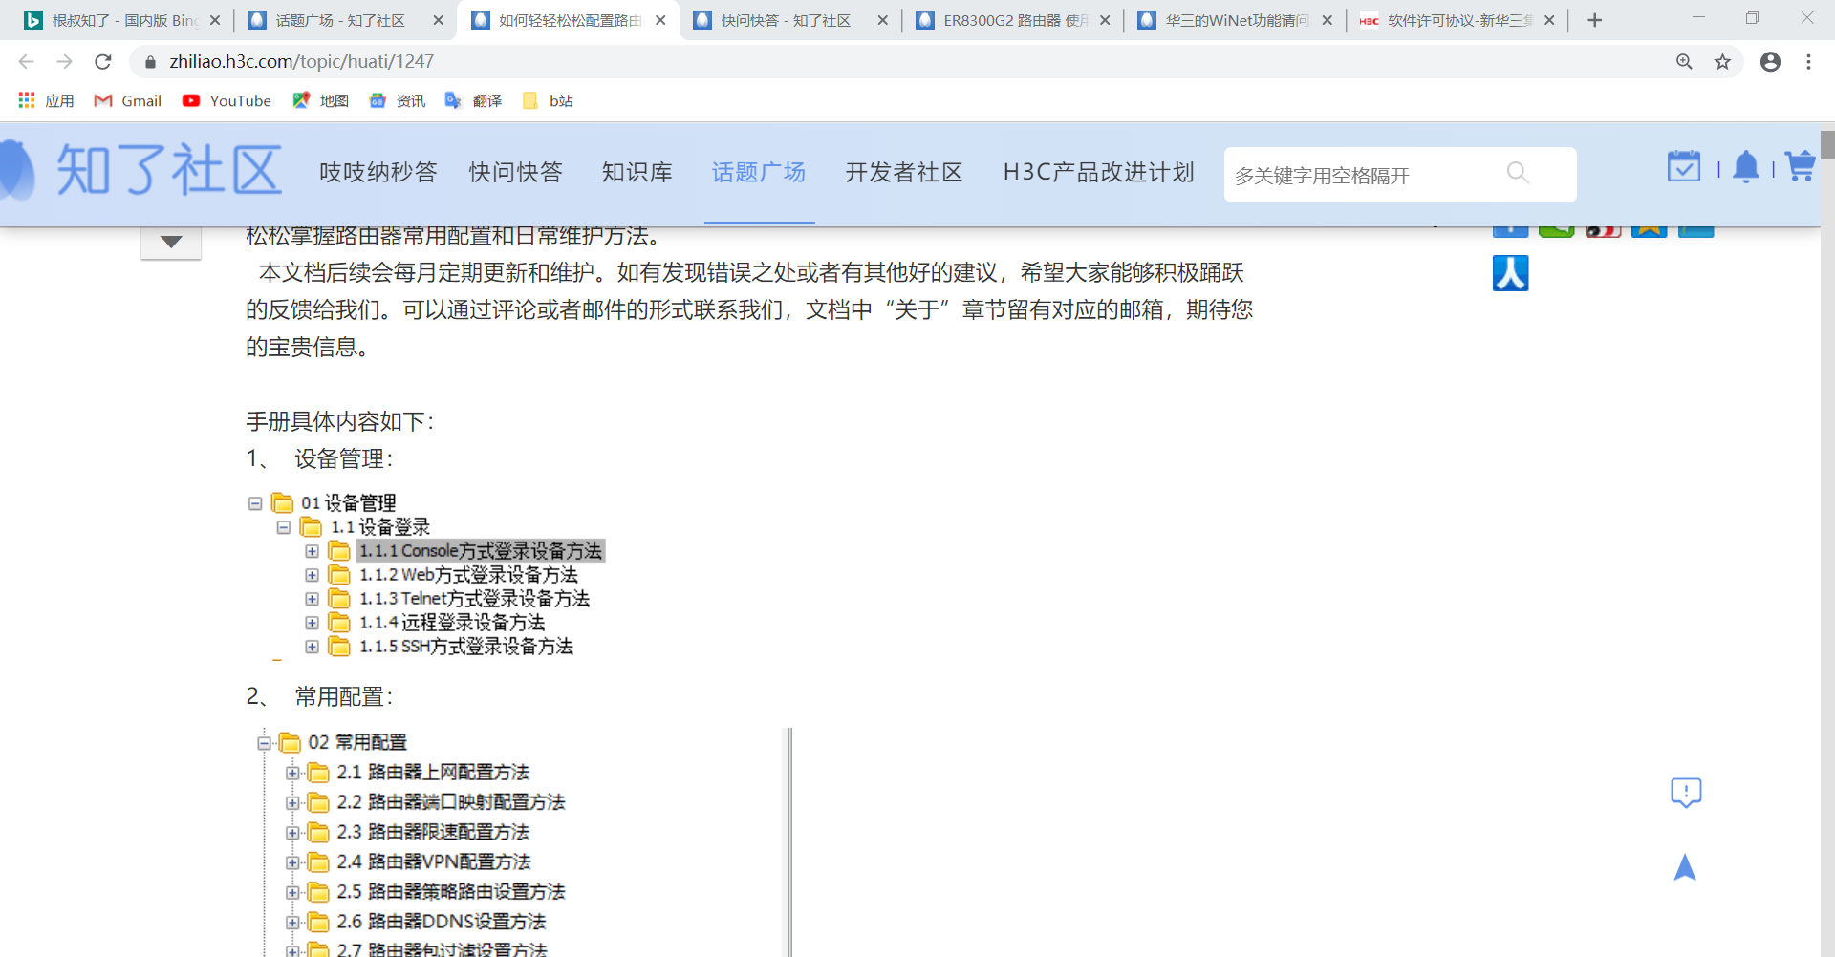Go to 吱吱纳秒答 section

pyautogui.click(x=378, y=172)
